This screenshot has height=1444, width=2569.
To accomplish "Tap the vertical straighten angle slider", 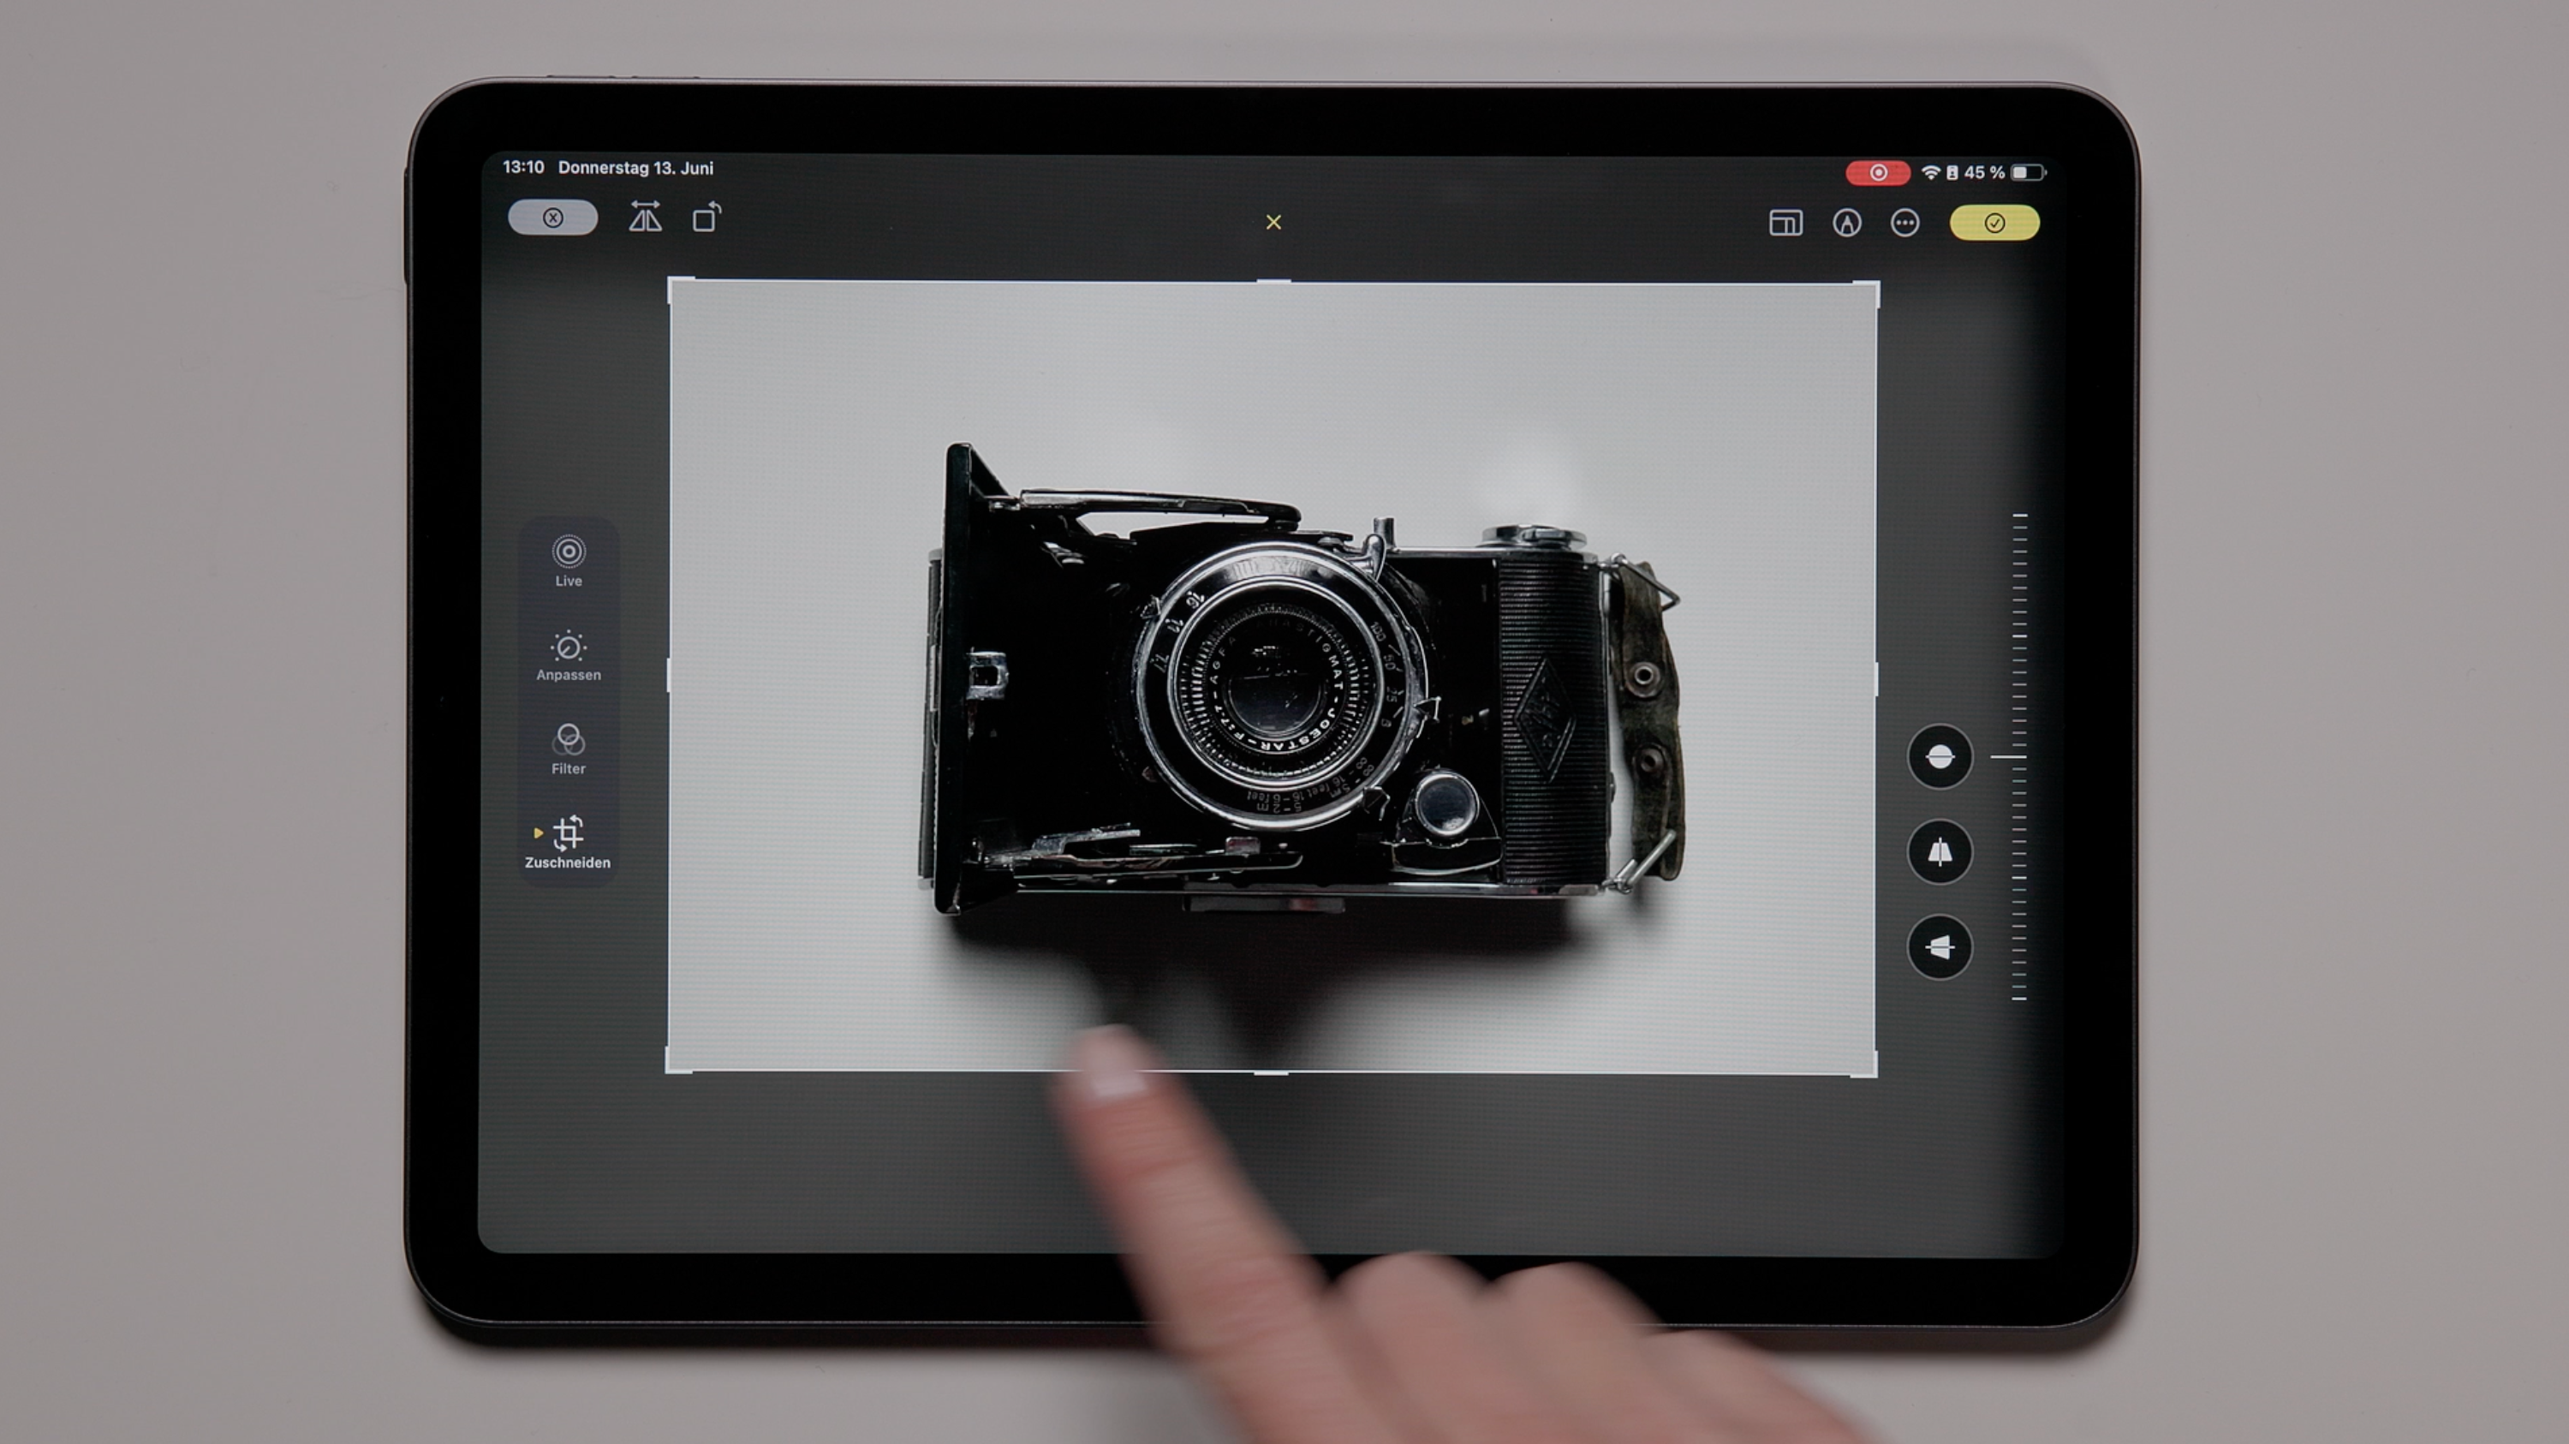I will click(x=2018, y=756).
